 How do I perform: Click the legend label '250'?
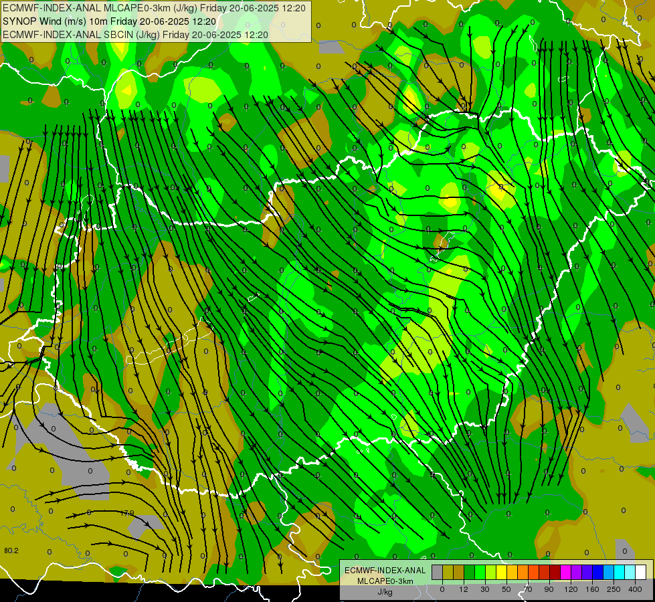pos(614,589)
